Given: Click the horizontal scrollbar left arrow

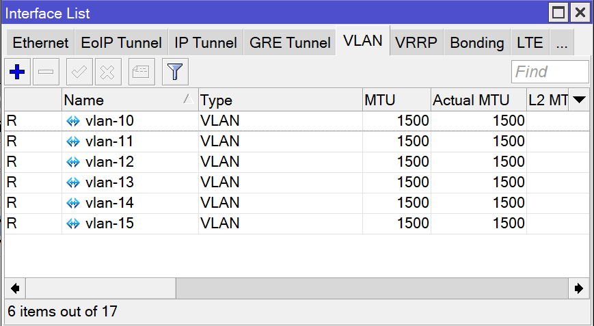Looking at the screenshot, I should [14, 288].
